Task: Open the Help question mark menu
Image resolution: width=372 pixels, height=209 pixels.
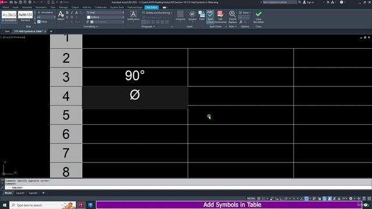Action: (x=342, y=2)
